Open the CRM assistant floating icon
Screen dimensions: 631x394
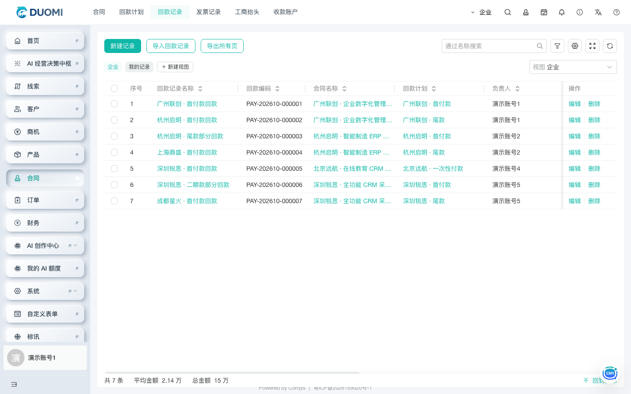click(x=610, y=373)
